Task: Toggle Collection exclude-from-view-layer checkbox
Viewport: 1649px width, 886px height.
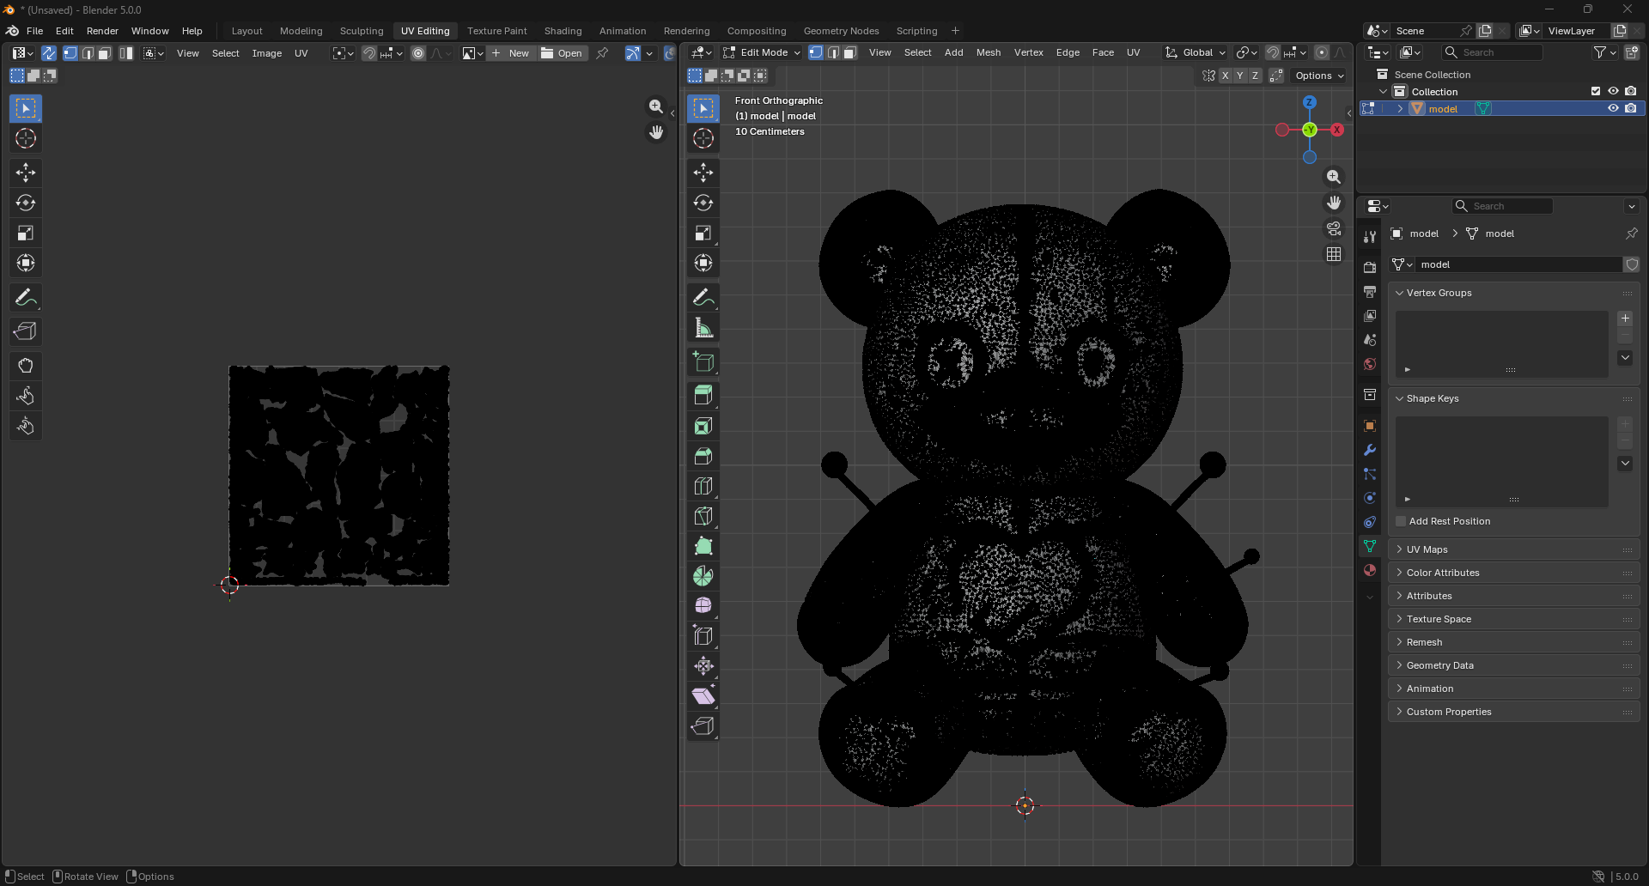Action: coord(1596,92)
